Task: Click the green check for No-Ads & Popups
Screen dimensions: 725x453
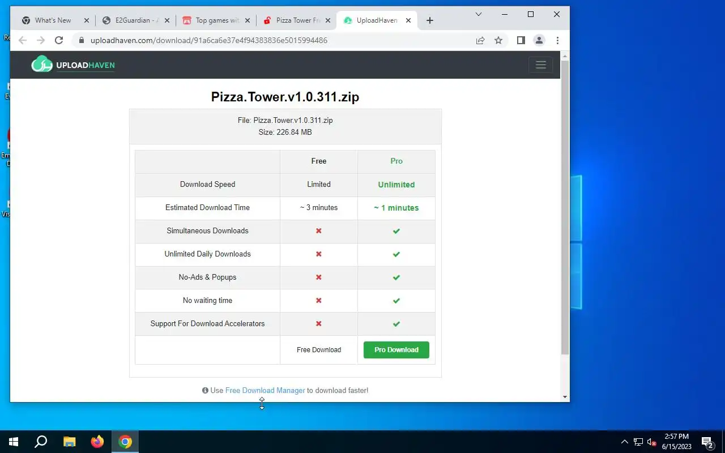Action: pos(396,277)
